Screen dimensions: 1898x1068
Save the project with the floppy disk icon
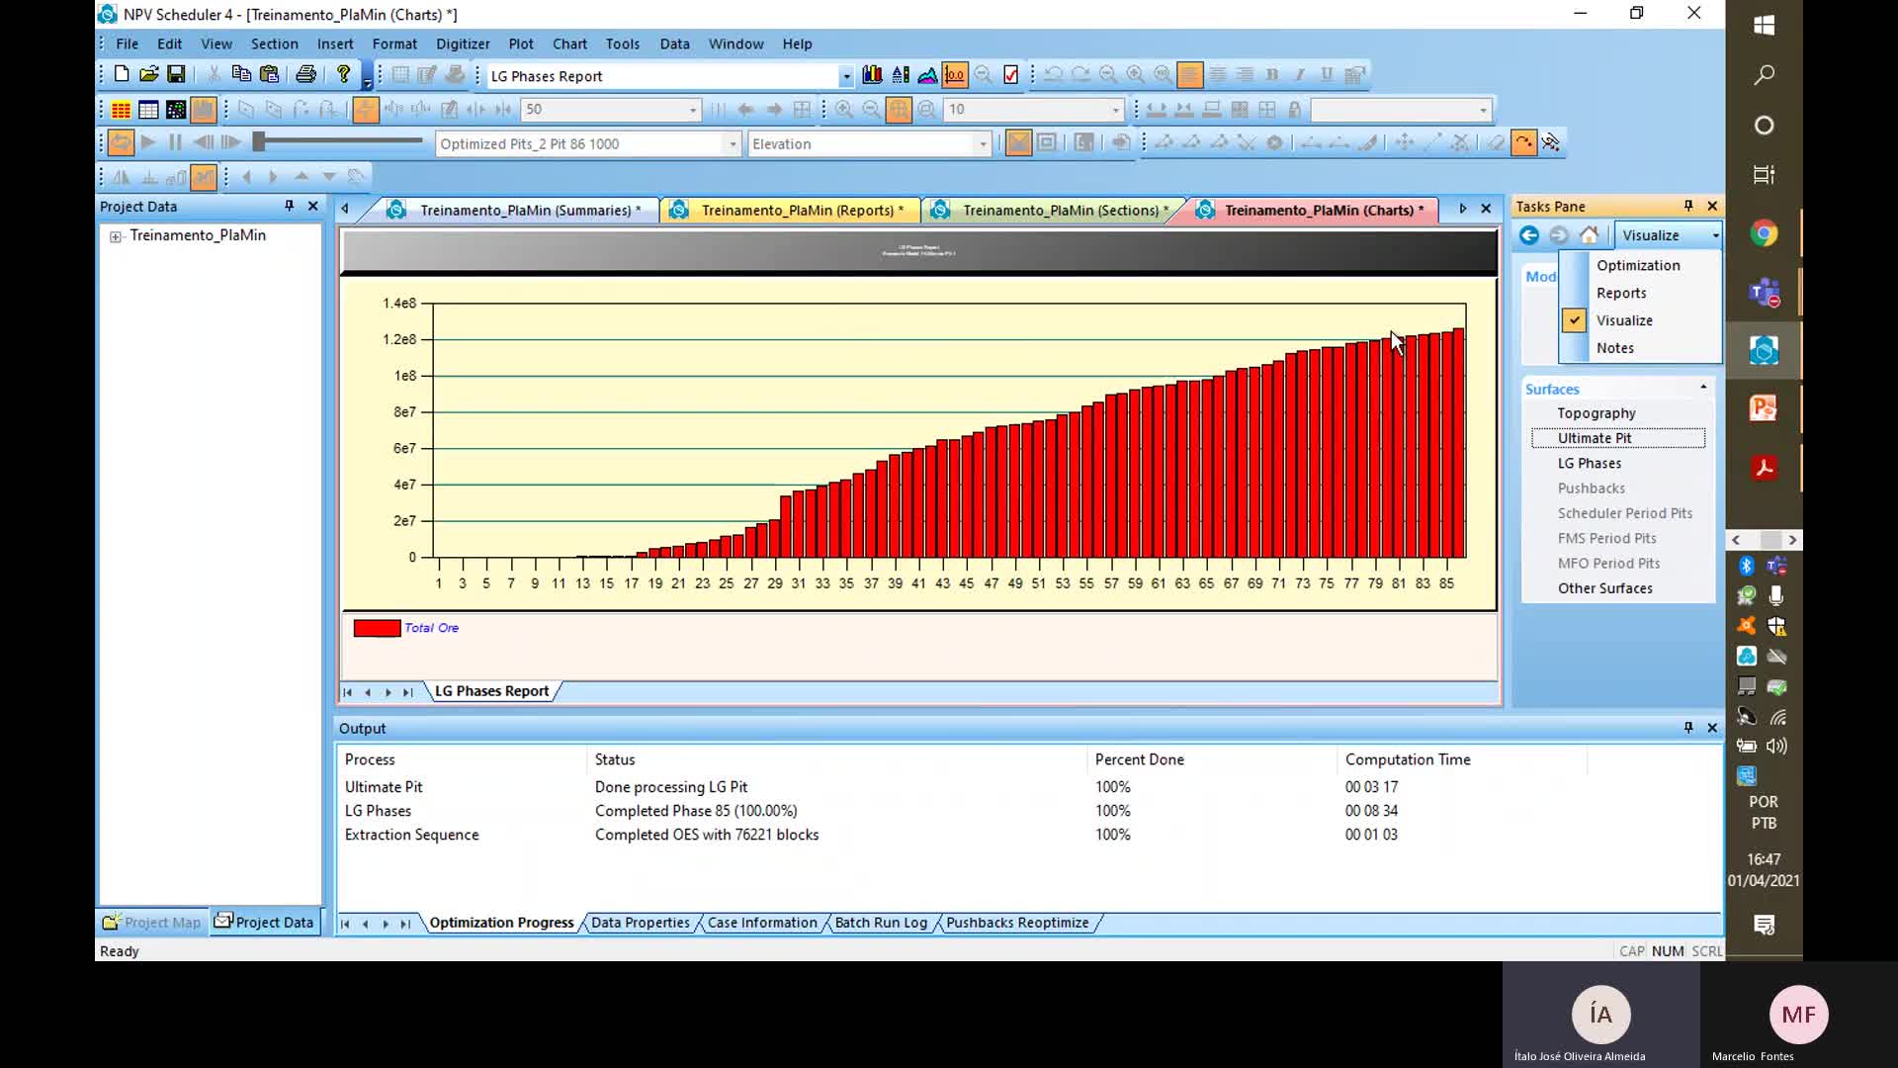176,74
